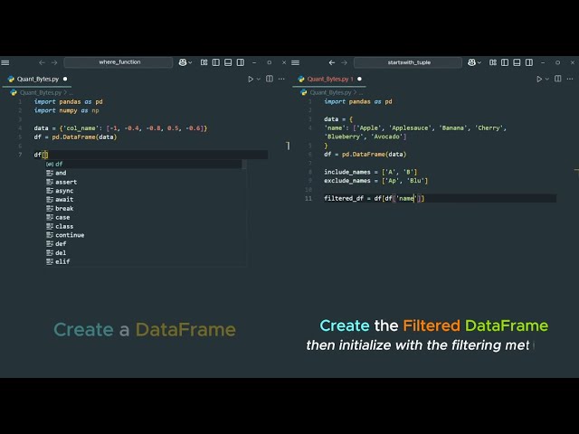Close unsaved dot on left Quant_Bytes.py tab
The height and width of the screenshot is (434, 579).
tap(65, 79)
